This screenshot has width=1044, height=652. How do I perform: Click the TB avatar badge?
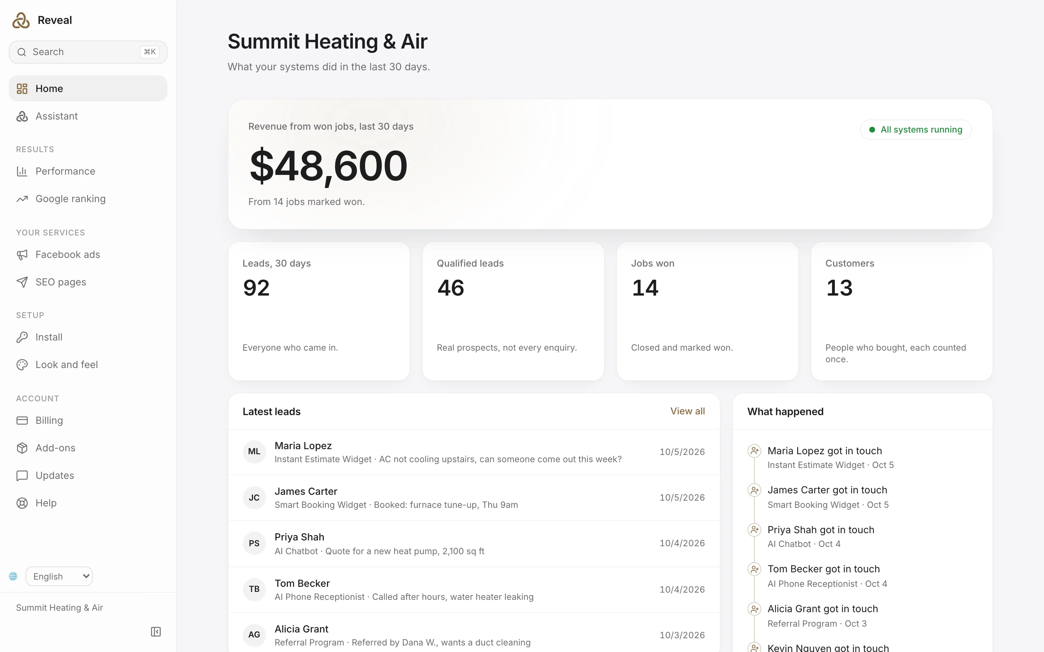[254, 589]
